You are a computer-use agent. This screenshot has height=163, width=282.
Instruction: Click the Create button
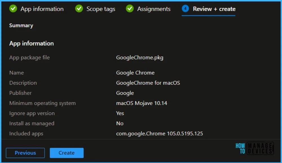(67, 153)
